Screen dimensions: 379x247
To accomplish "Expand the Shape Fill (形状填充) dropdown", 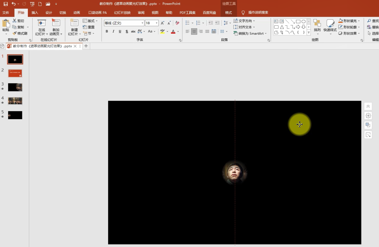I will point(359,21).
